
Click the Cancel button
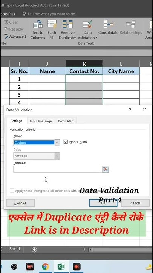[x=135, y=203]
